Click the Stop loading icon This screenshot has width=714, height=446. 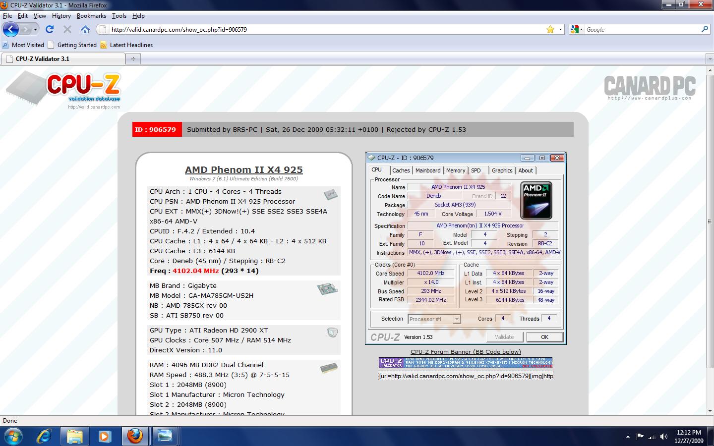[x=67, y=29]
